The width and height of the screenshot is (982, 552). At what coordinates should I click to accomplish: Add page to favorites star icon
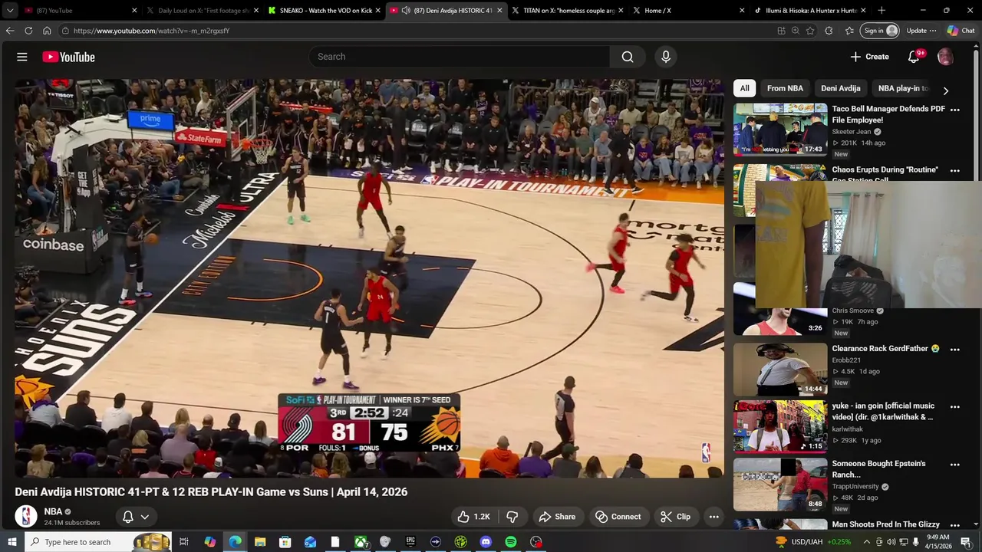(810, 31)
